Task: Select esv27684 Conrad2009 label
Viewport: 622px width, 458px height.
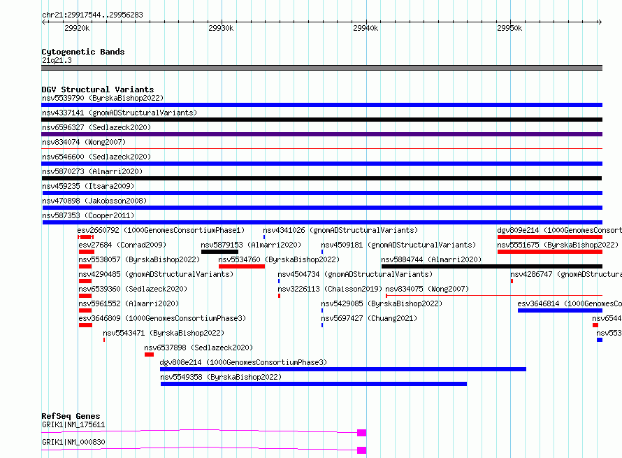Action: tap(122, 245)
